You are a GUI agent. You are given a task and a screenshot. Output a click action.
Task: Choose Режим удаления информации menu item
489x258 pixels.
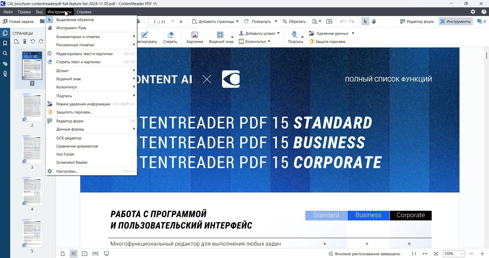[x=91, y=104]
